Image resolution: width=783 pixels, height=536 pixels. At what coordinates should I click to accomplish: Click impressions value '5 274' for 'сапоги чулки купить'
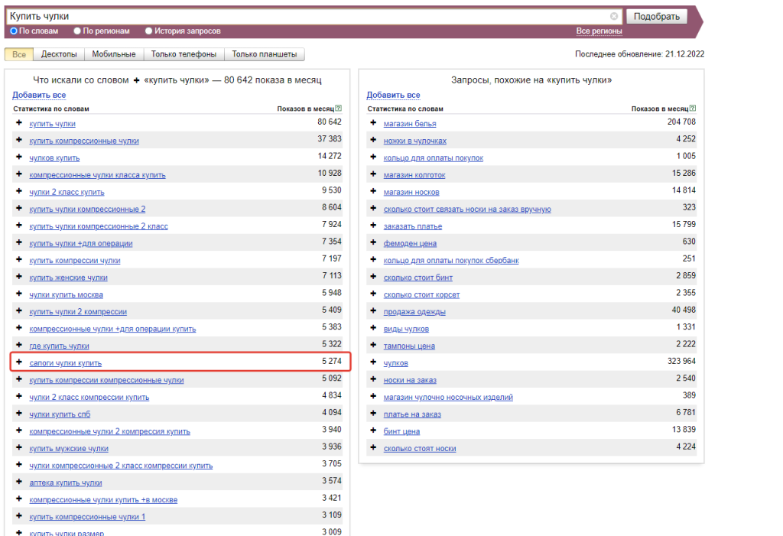pyautogui.click(x=332, y=361)
